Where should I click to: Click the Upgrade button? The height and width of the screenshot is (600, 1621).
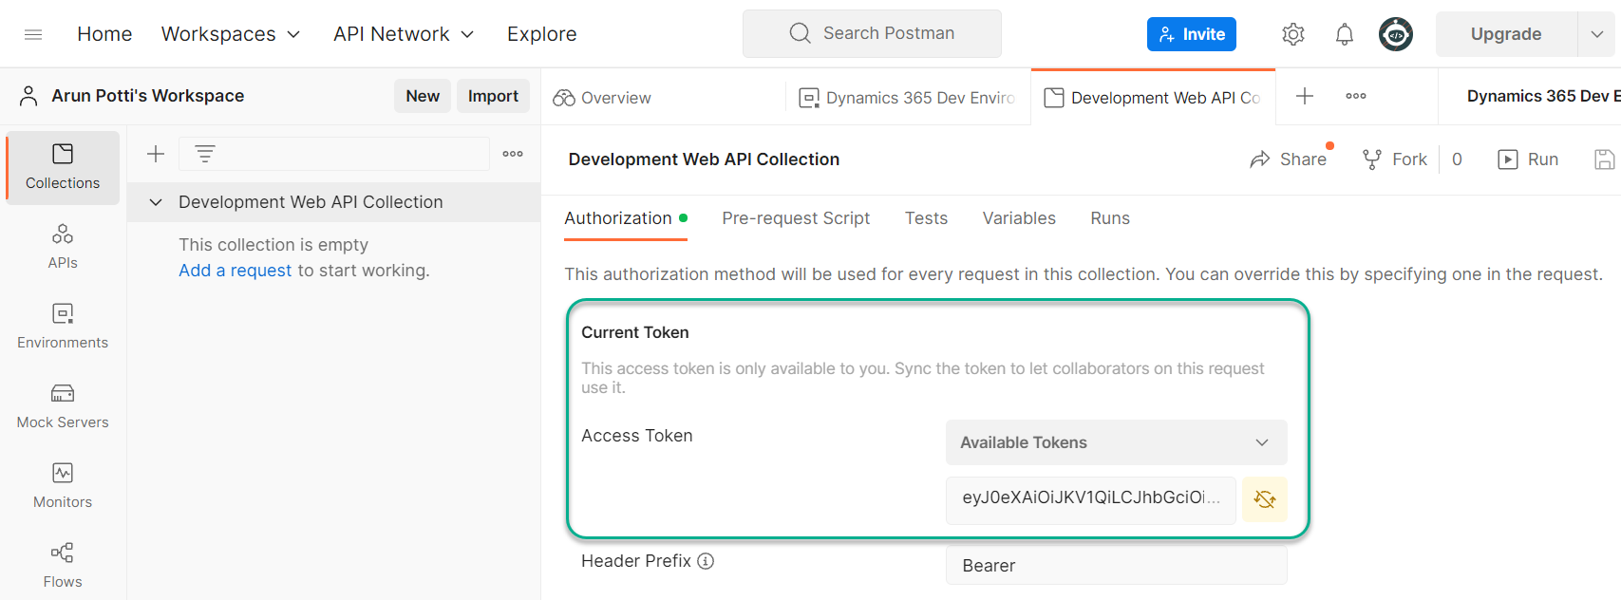(1506, 34)
